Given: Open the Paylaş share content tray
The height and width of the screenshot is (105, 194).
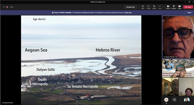Looking at the screenshot, I should click(179, 7).
